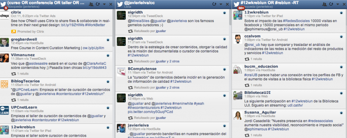Toggle the unread dot on sigridth's 12:54pm tweet
Screen dimensions: 347x138
tap(224, 13)
